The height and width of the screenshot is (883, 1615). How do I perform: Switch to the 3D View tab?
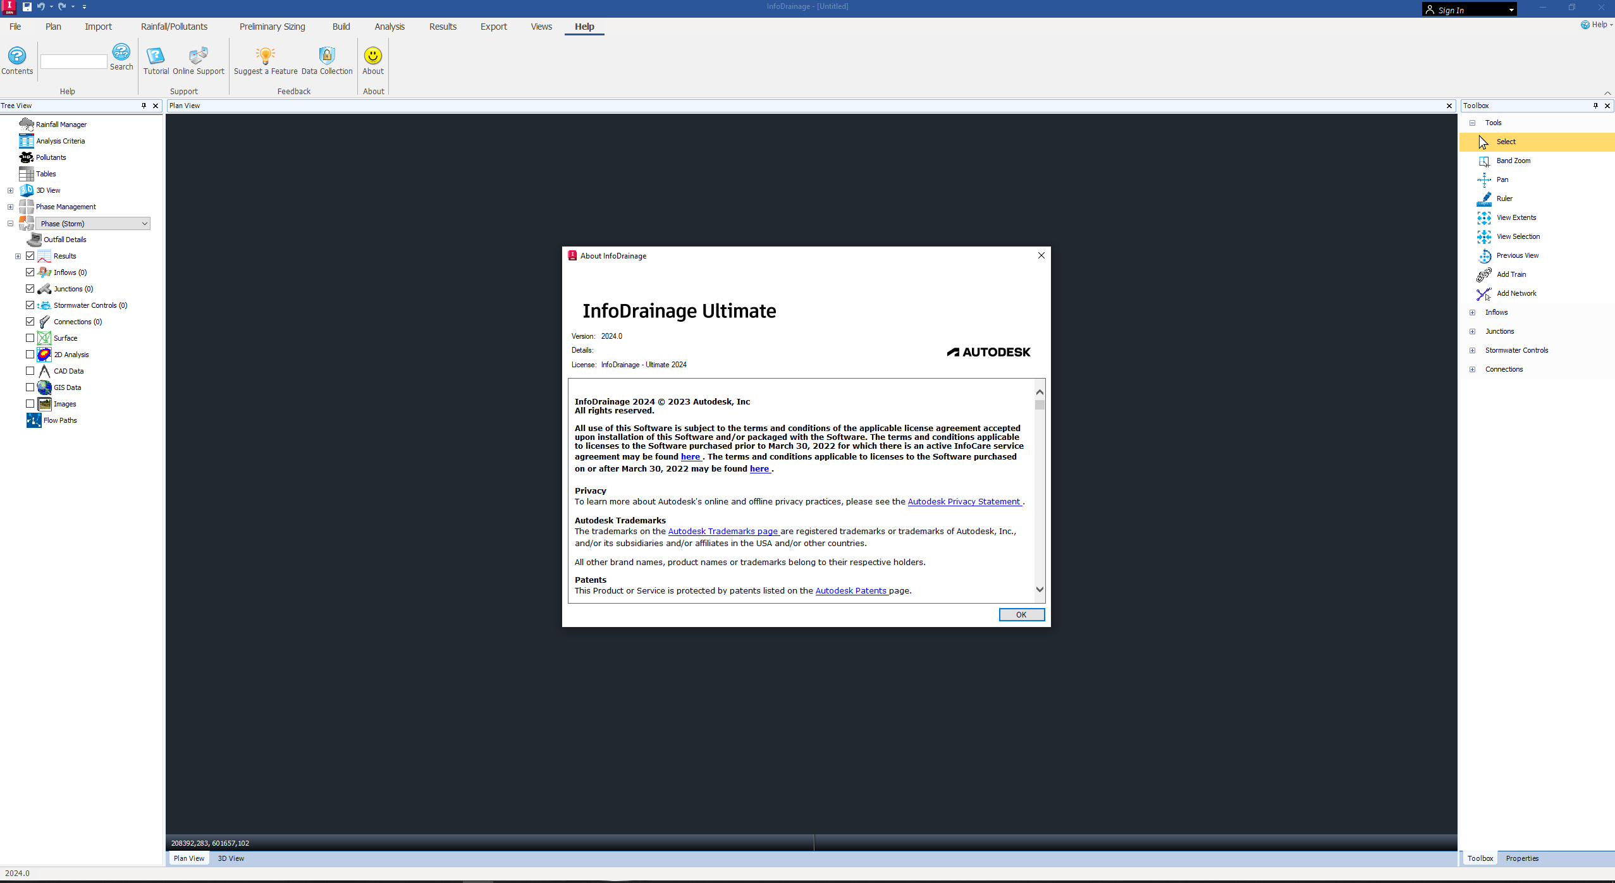[231, 858]
